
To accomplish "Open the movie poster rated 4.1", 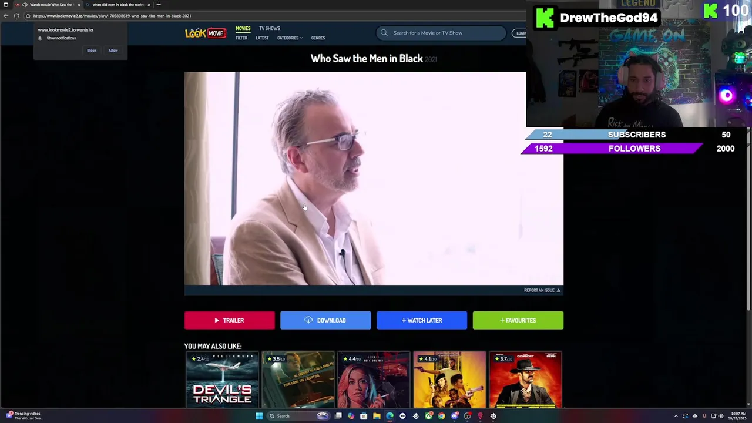I will pyautogui.click(x=449, y=380).
